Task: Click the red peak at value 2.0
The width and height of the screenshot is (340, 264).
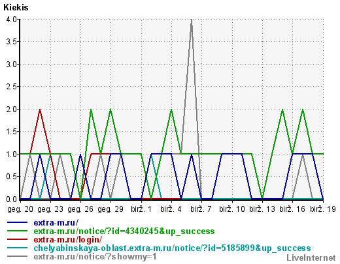Action: 40,110
